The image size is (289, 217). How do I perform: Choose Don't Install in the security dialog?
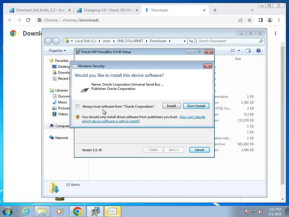coord(196,106)
